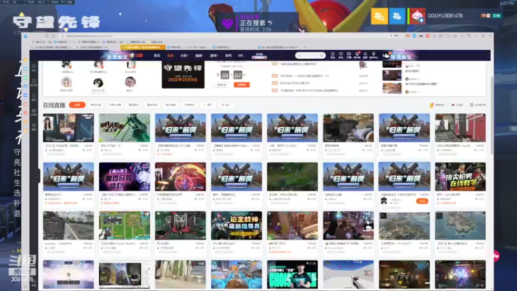Viewport: 517px width, 291px height.
Task: Open the KPL nav item
Action: (240, 56)
